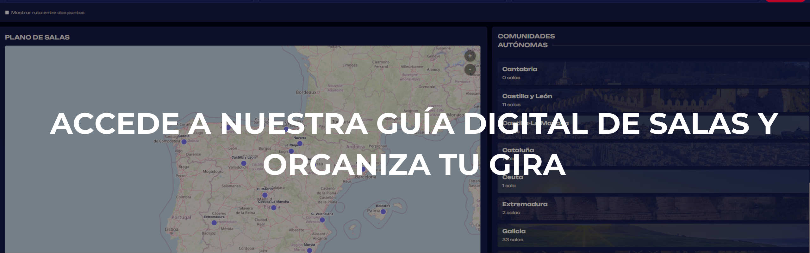Click the C. Madrid map marker
Image resolution: width=810 pixels, height=253 pixels.
(x=265, y=195)
